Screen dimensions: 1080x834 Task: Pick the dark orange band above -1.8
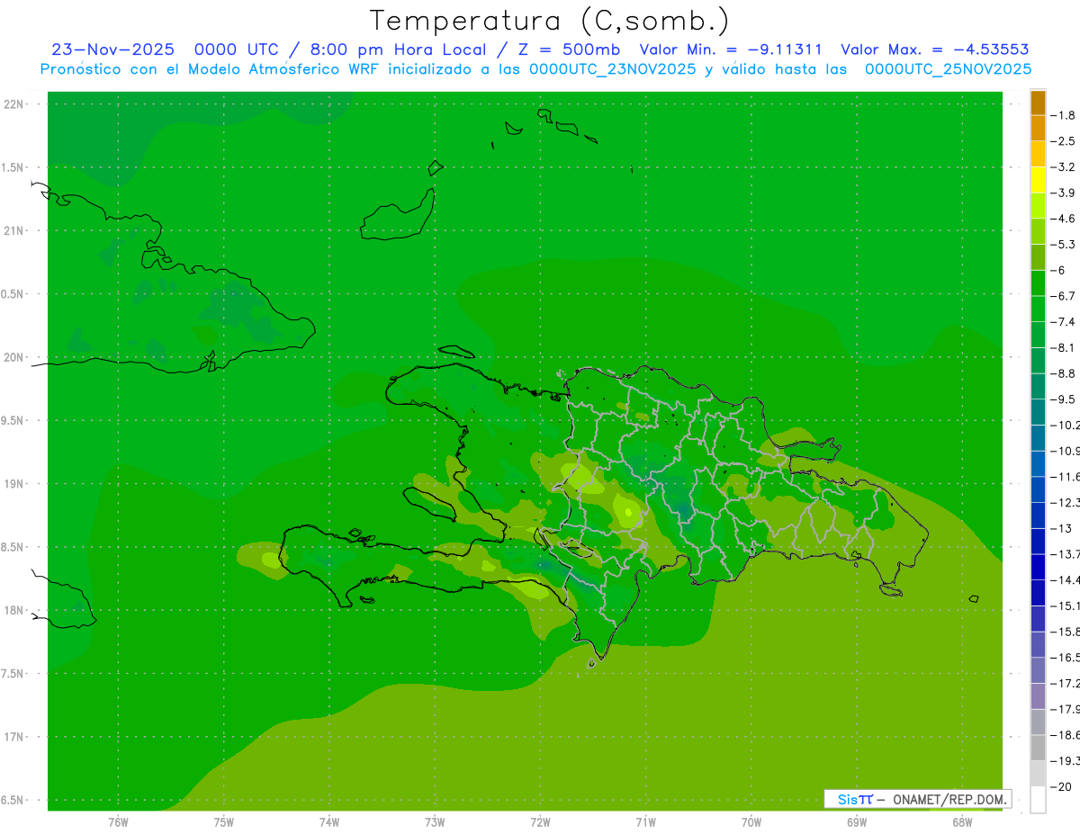[x=1038, y=103]
